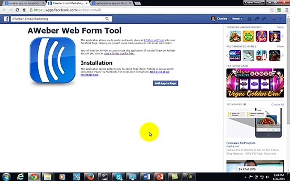Bookmark this page with the star icon
This screenshot has width=290, height=181.
pos(272,10)
